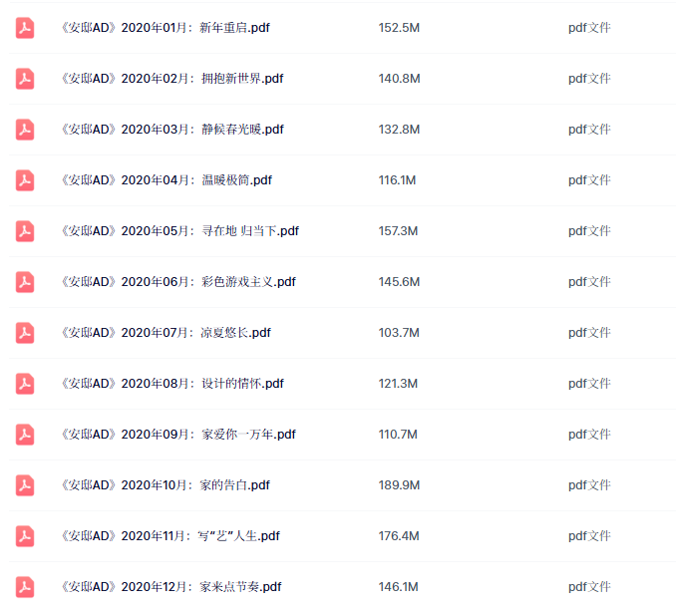Click the PDF icon for 2020年04月 温暖极简
This screenshot has width=676, height=610.
coord(25,180)
